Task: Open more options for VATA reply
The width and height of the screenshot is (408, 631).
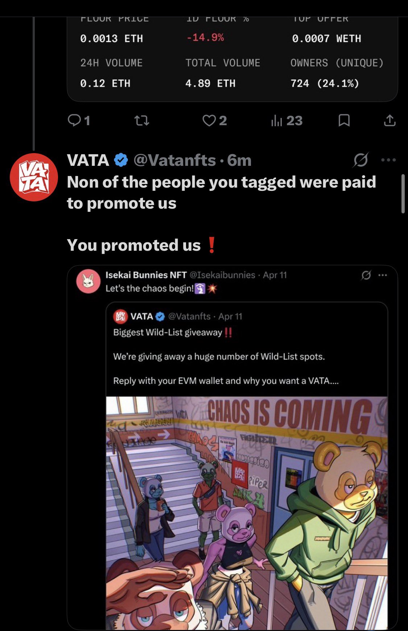Action: point(388,160)
